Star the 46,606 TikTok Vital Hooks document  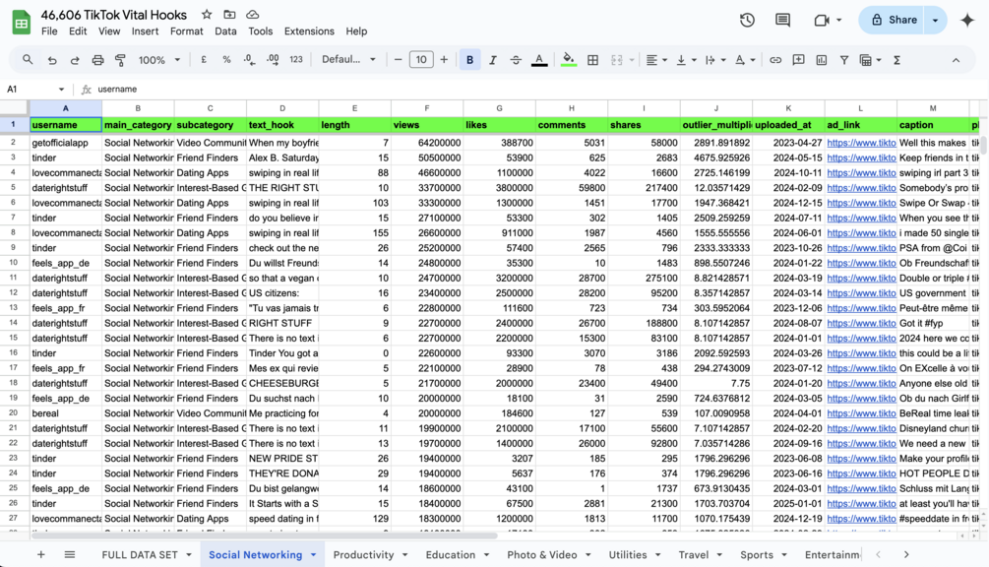pos(207,15)
